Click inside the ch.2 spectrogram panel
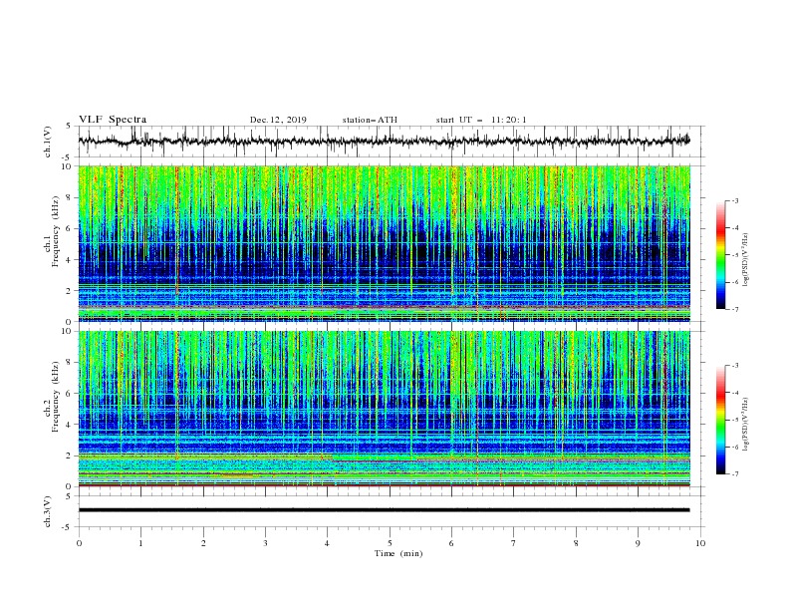The width and height of the screenshot is (789, 610). (x=384, y=409)
